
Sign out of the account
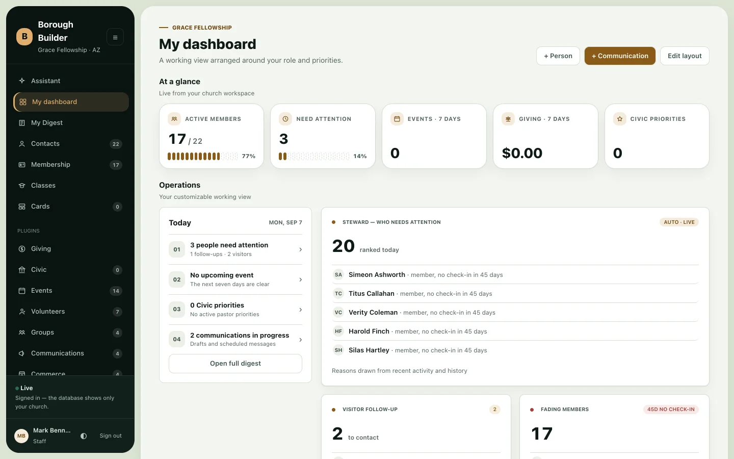pos(111,436)
